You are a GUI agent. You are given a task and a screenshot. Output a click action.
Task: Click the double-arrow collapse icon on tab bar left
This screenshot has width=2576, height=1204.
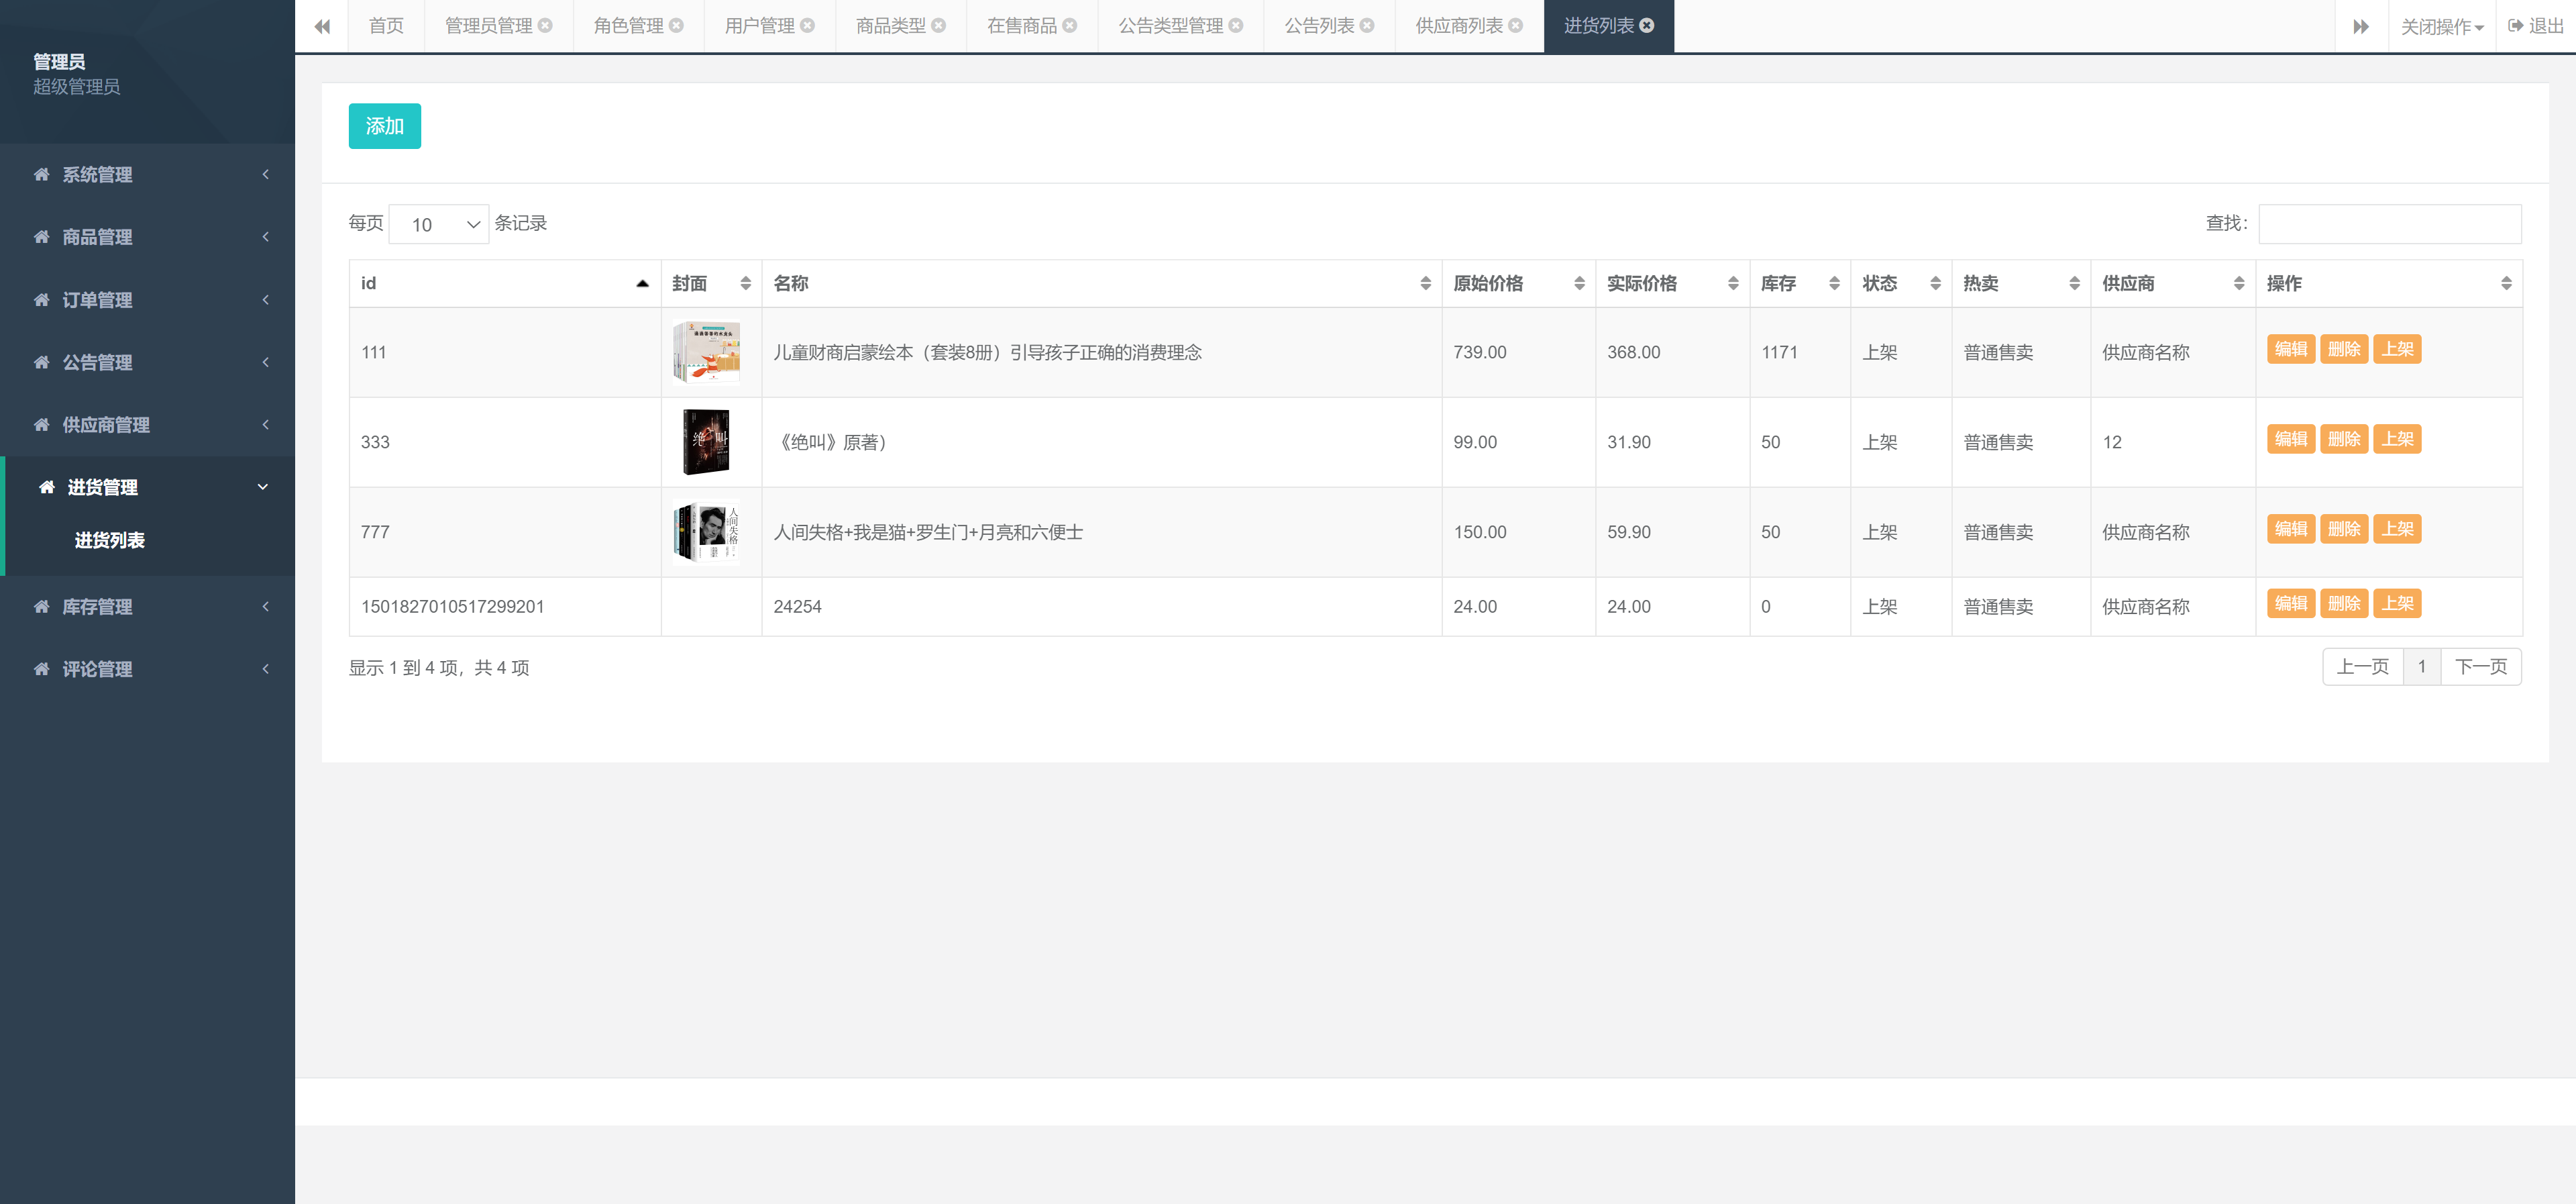(321, 25)
